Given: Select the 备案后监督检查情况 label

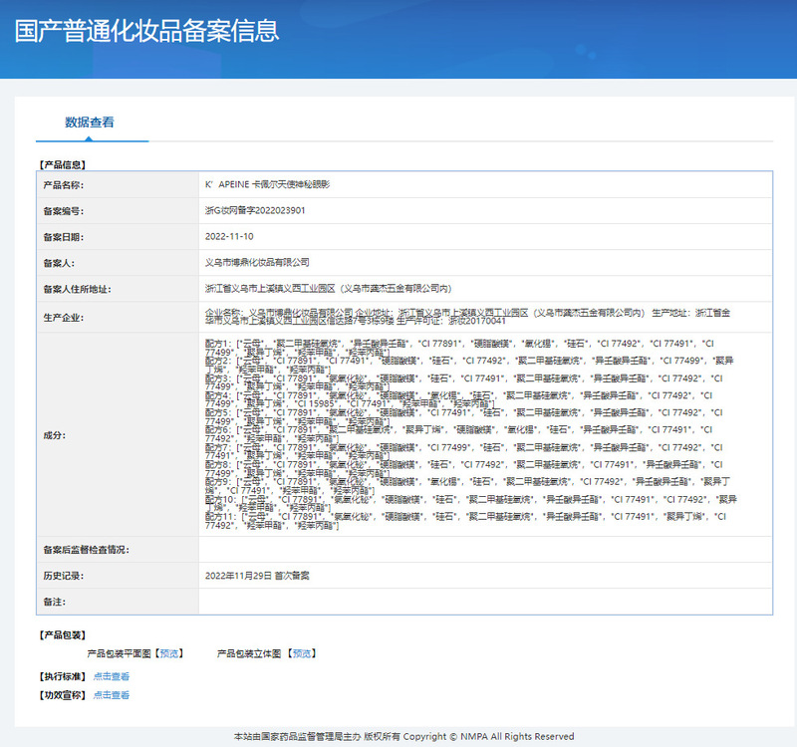Looking at the screenshot, I should (x=87, y=550).
